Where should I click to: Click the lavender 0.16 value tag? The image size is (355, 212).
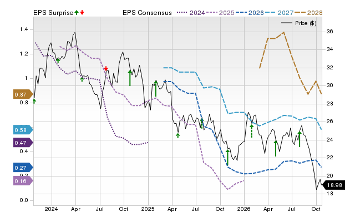click(x=23, y=181)
